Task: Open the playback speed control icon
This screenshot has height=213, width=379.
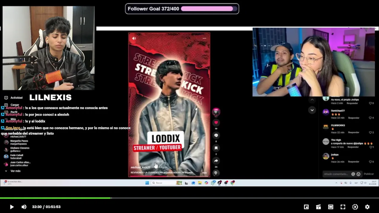Action: pyautogui.click(x=355, y=207)
